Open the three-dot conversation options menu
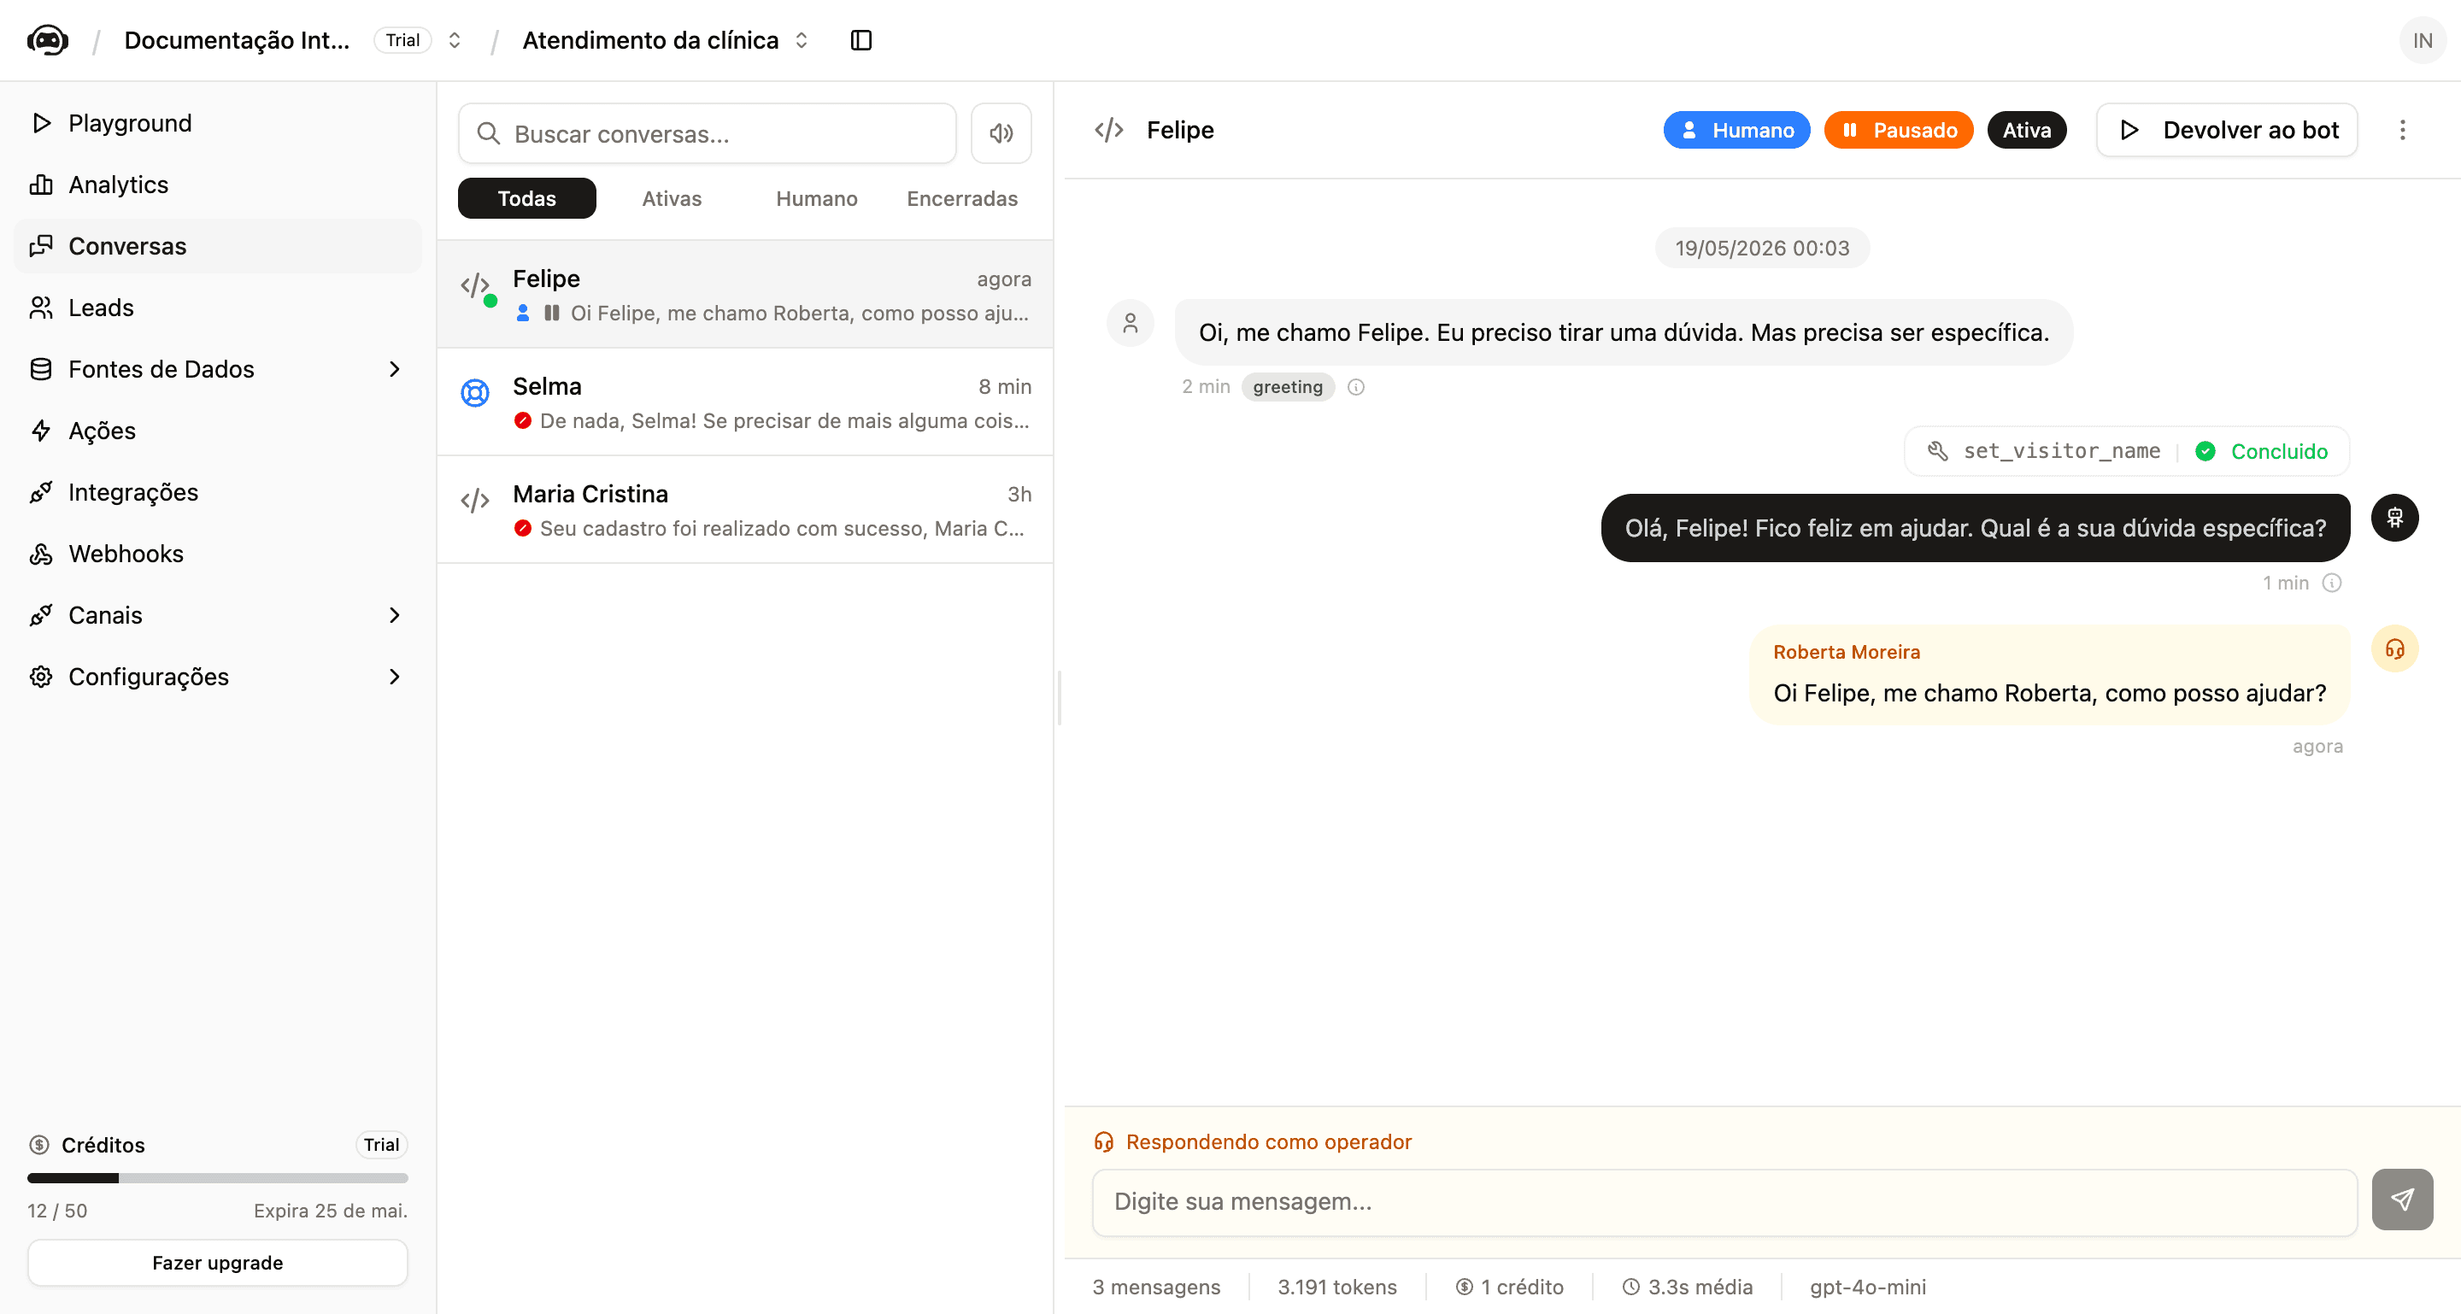Viewport: 2461px width, 1314px height. click(x=2402, y=130)
